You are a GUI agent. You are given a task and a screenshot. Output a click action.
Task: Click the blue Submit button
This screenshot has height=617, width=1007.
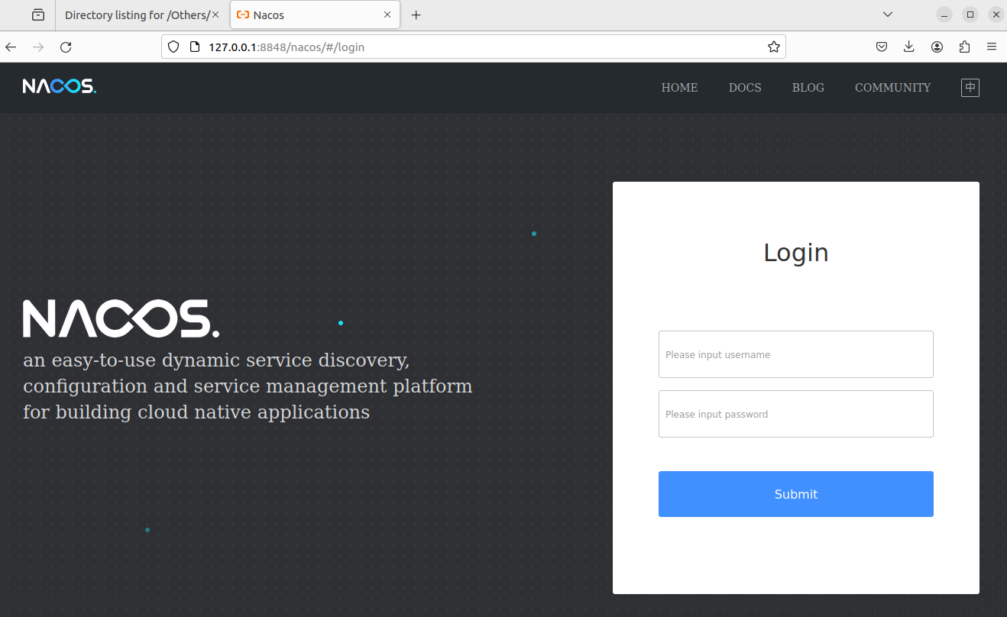[x=796, y=494]
